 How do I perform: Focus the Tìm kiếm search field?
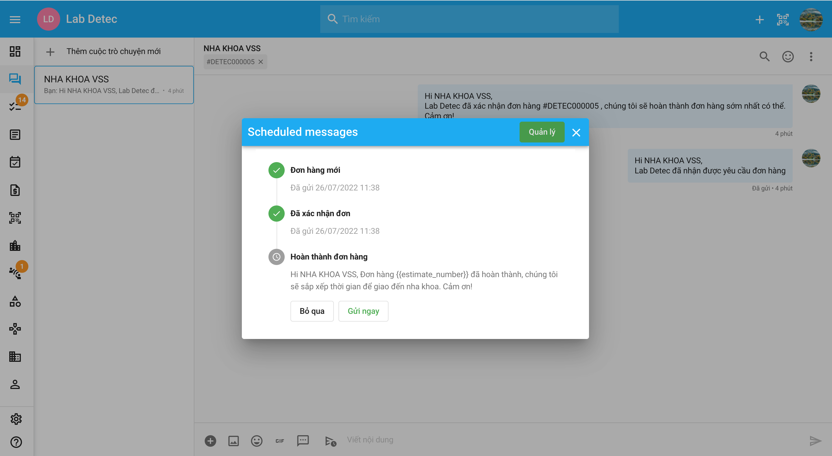point(469,19)
